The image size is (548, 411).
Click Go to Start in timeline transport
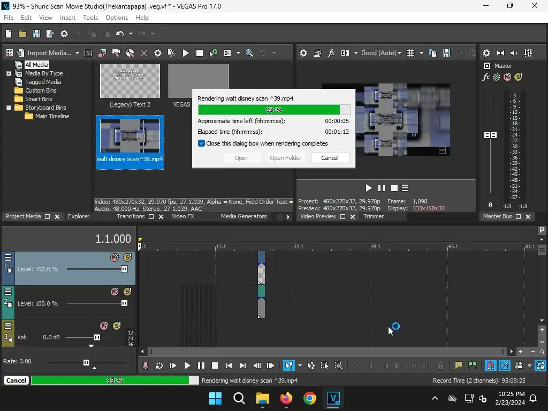(229, 366)
